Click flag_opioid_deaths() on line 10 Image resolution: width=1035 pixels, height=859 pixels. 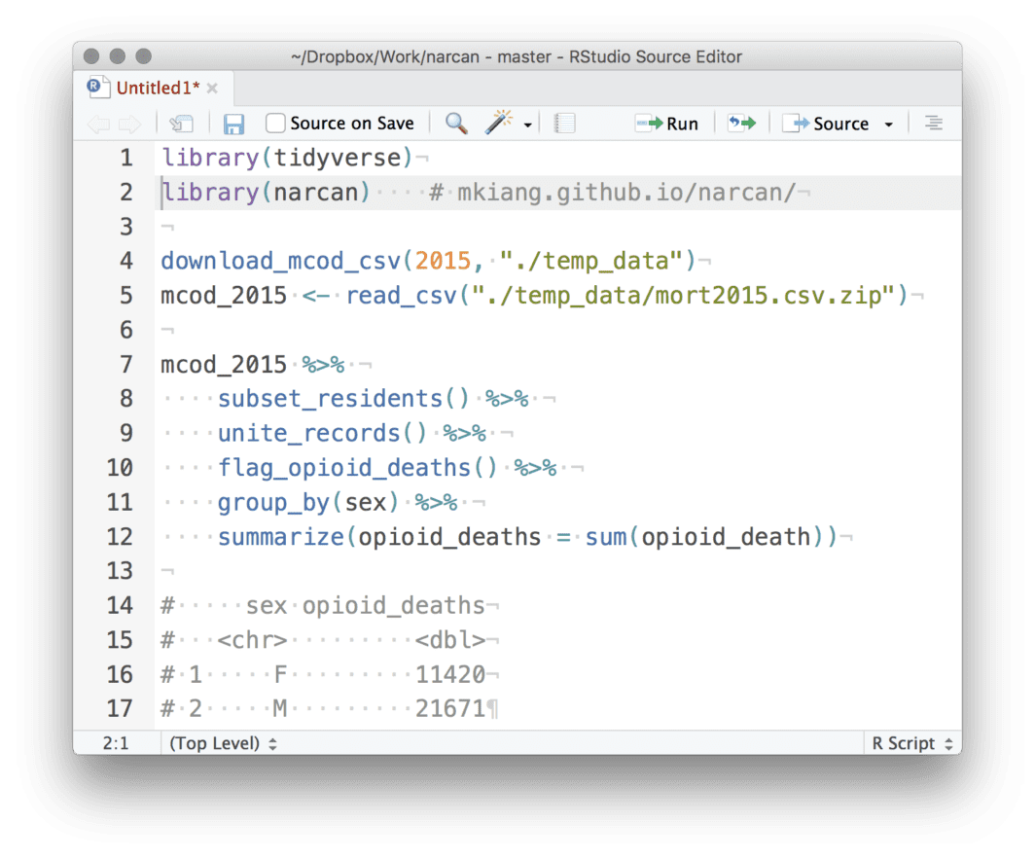tap(357, 468)
